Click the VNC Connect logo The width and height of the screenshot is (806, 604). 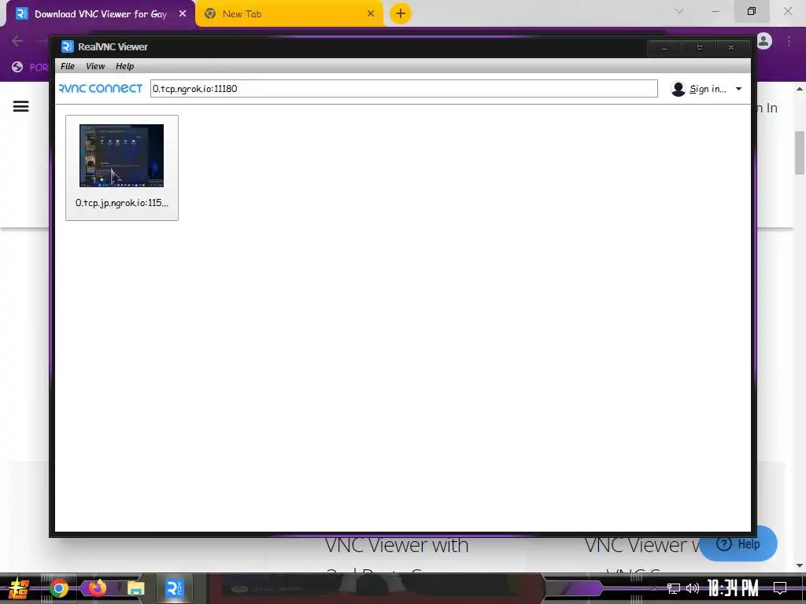click(101, 88)
